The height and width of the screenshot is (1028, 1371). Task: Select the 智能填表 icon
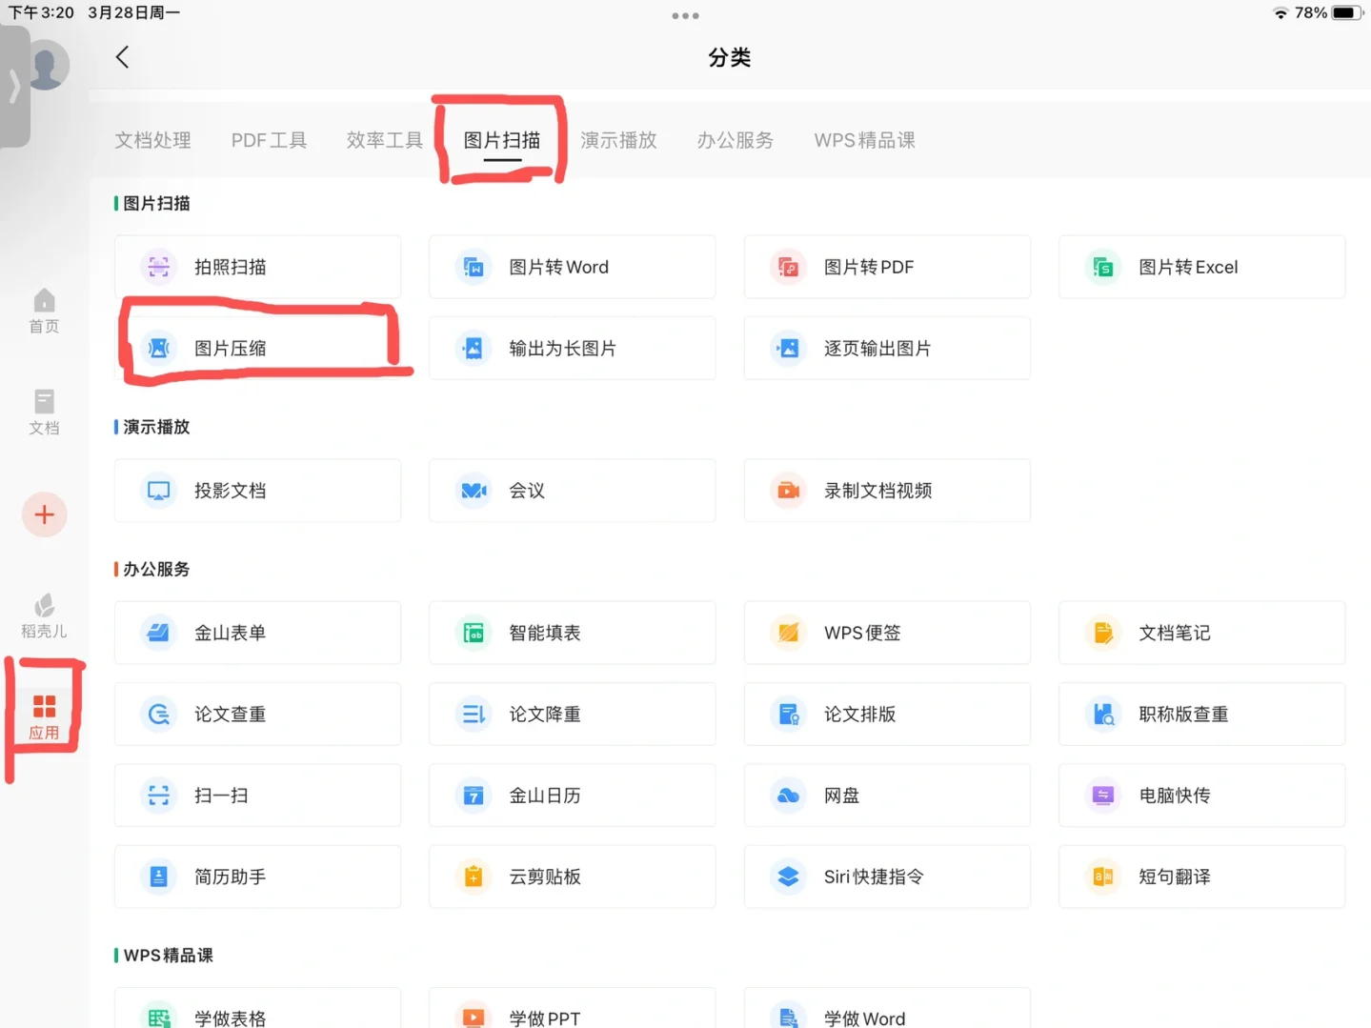[474, 633]
